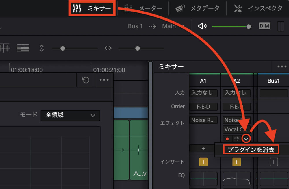Image resolution: width=289 pixels, height=189 pixels.
Task: Open the メーター (Meters) panel tab
Action: pyautogui.click(x=143, y=8)
